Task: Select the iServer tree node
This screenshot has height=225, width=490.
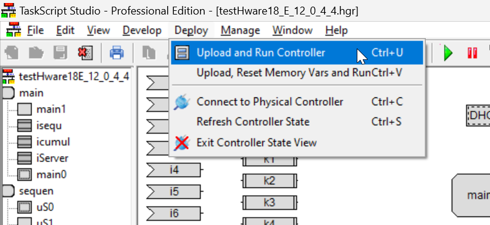Action: [x=52, y=158]
